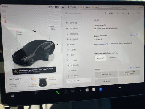Open Display settings menu
The height and width of the screenshot is (109, 145).
click(x=72, y=60)
